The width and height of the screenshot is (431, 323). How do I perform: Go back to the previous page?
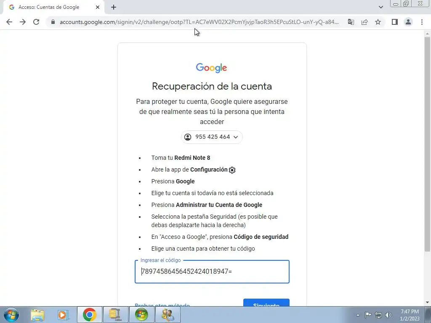click(9, 22)
